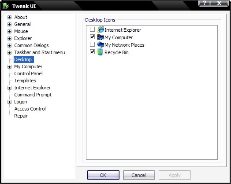Screen dimensions: 231x184
Task: Click the My Computer monitor icon
Action: tap(101, 37)
